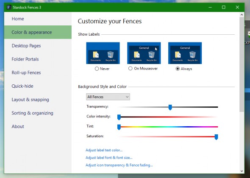Image resolution: width=250 pixels, height=178 pixels.
Task: Close the Stardock Fences 3 window
Action: coord(237,7)
